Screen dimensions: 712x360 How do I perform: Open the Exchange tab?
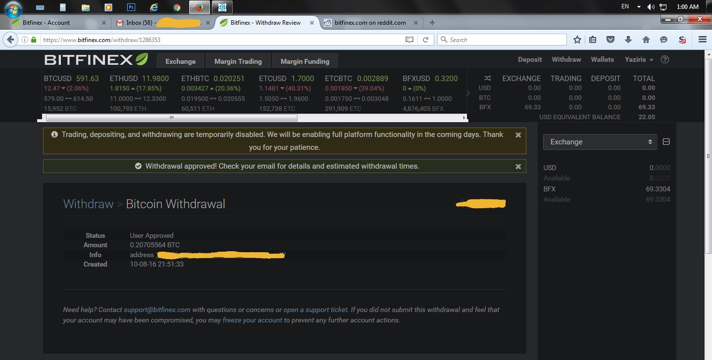[180, 61]
